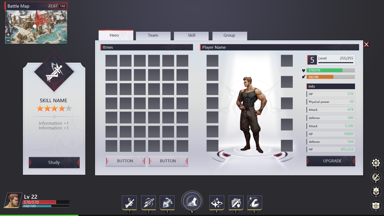
Task: Select the HP 10000 stat row
Action: tap(331, 134)
